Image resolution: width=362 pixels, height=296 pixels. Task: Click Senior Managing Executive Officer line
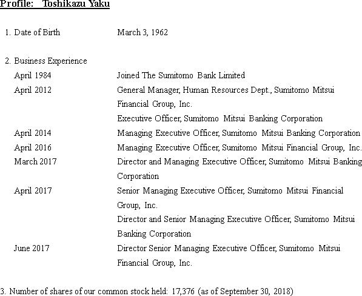click(230, 190)
